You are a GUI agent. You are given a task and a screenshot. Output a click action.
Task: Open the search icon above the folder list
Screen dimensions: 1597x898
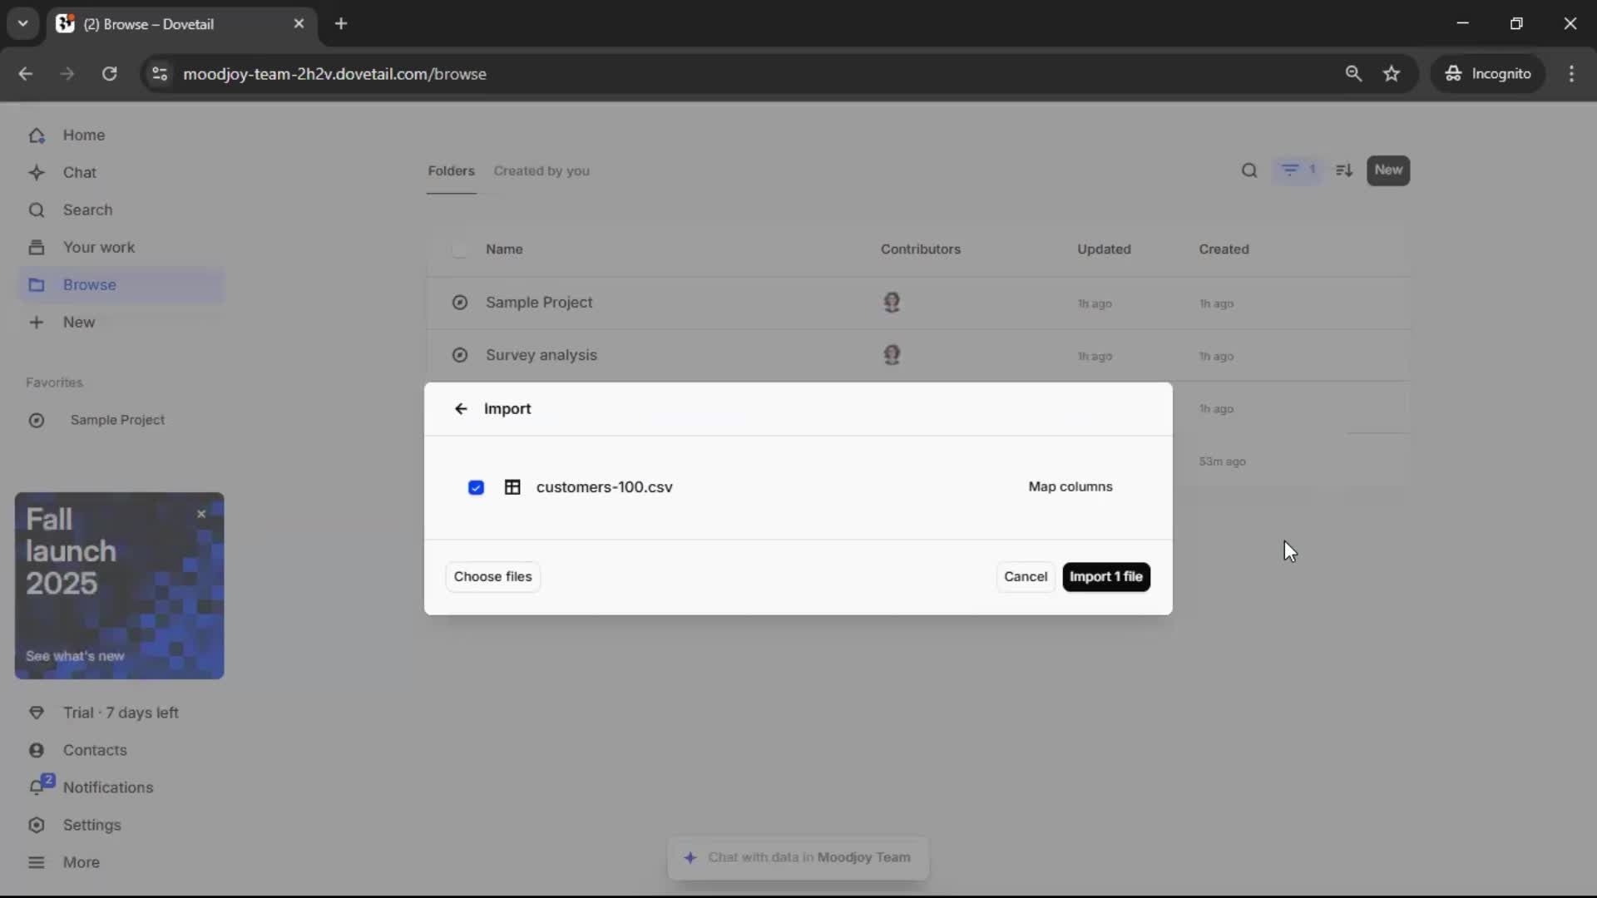pyautogui.click(x=1248, y=170)
